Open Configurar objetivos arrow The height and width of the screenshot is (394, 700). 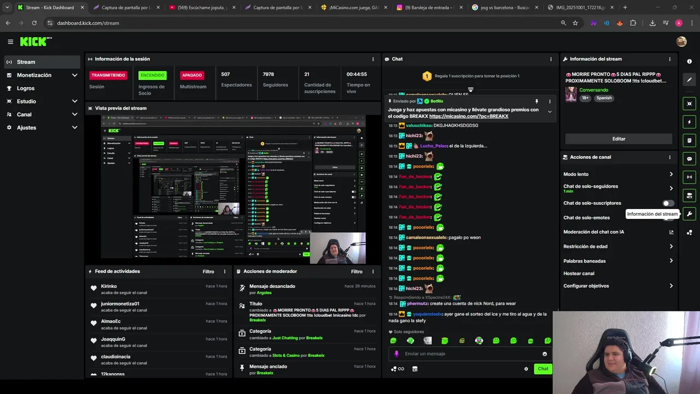click(671, 286)
